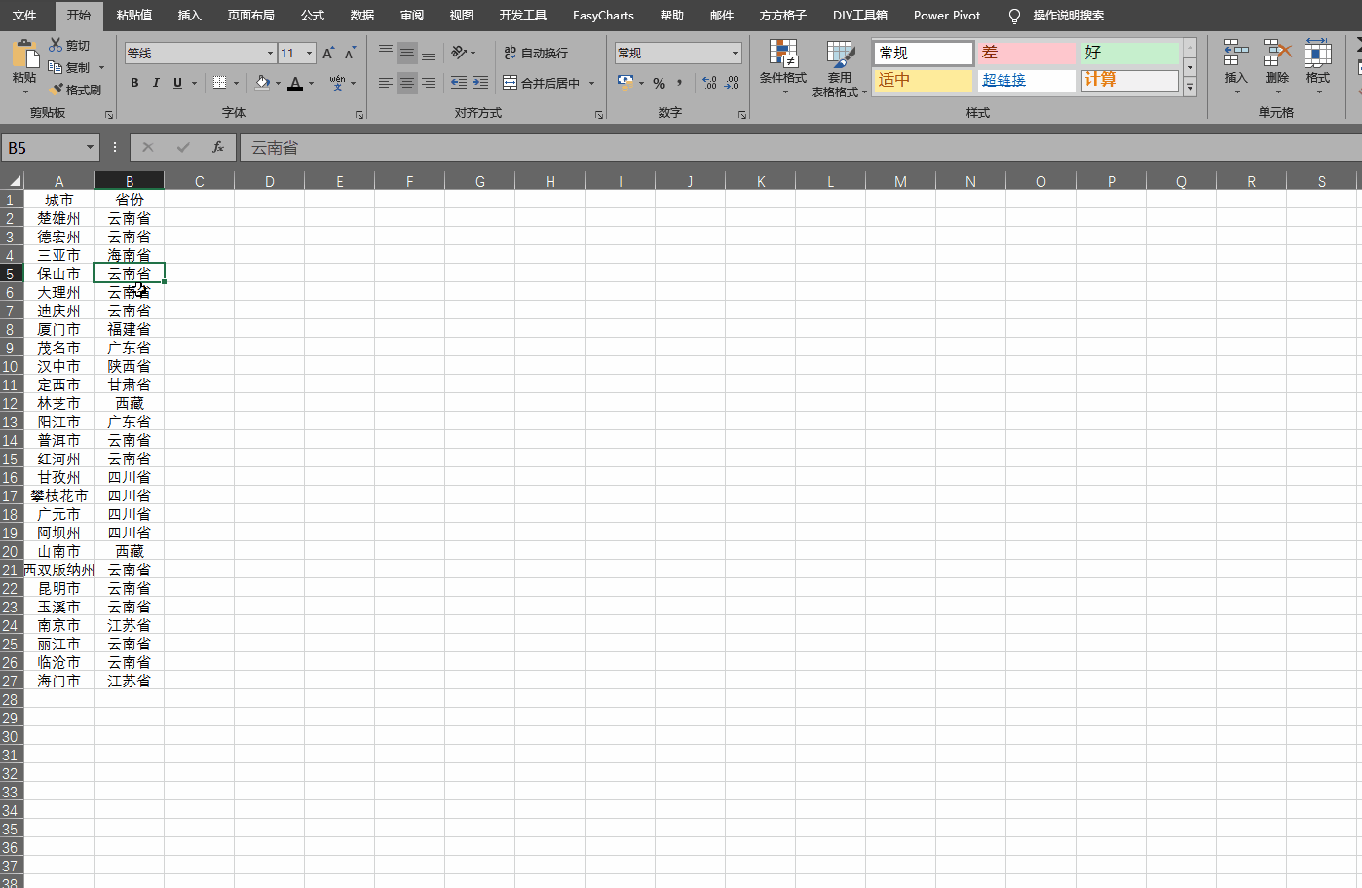Click the text orientation icon
The width and height of the screenshot is (1362, 888).
459,53
